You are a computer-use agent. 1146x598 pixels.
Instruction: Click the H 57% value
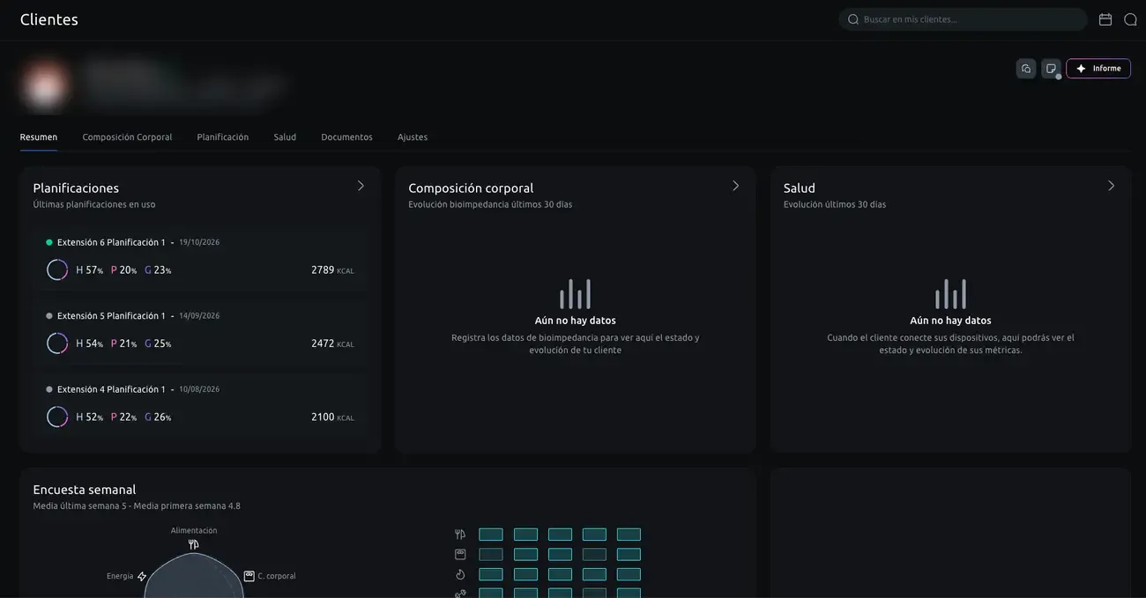[x=90, y=270]
